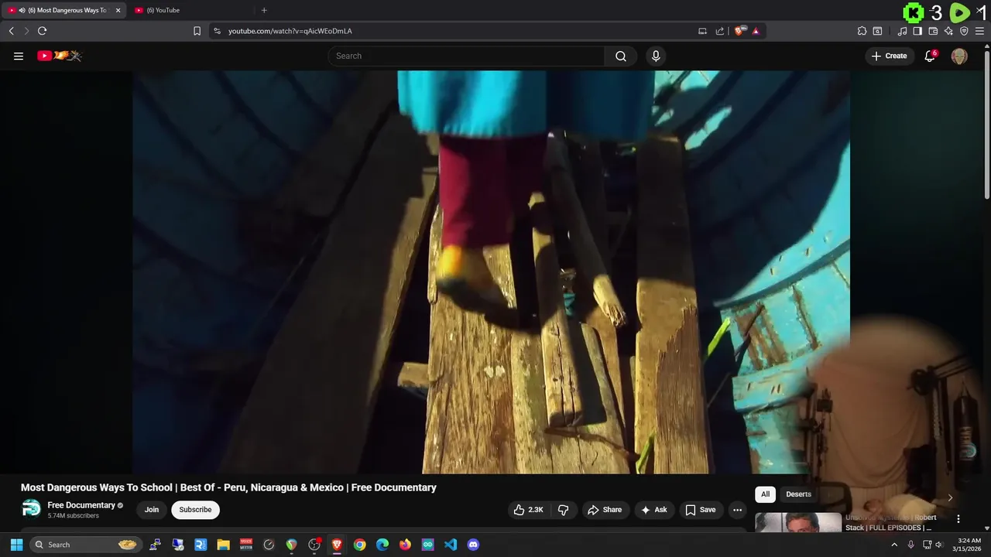This screenshot has height=557, width=991.
Task: Open options for the Unsolved Mysteries video
Action: pyautogui.click(x=958, y=519)
